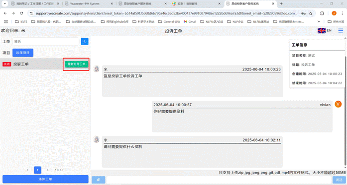Click the blue select project button
Screen dimensions: 347x185
coord(23,53)
